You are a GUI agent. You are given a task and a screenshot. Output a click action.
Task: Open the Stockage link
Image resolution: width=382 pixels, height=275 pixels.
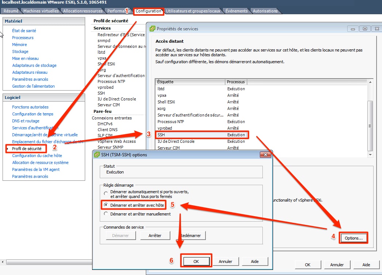(x=20, y=51)
